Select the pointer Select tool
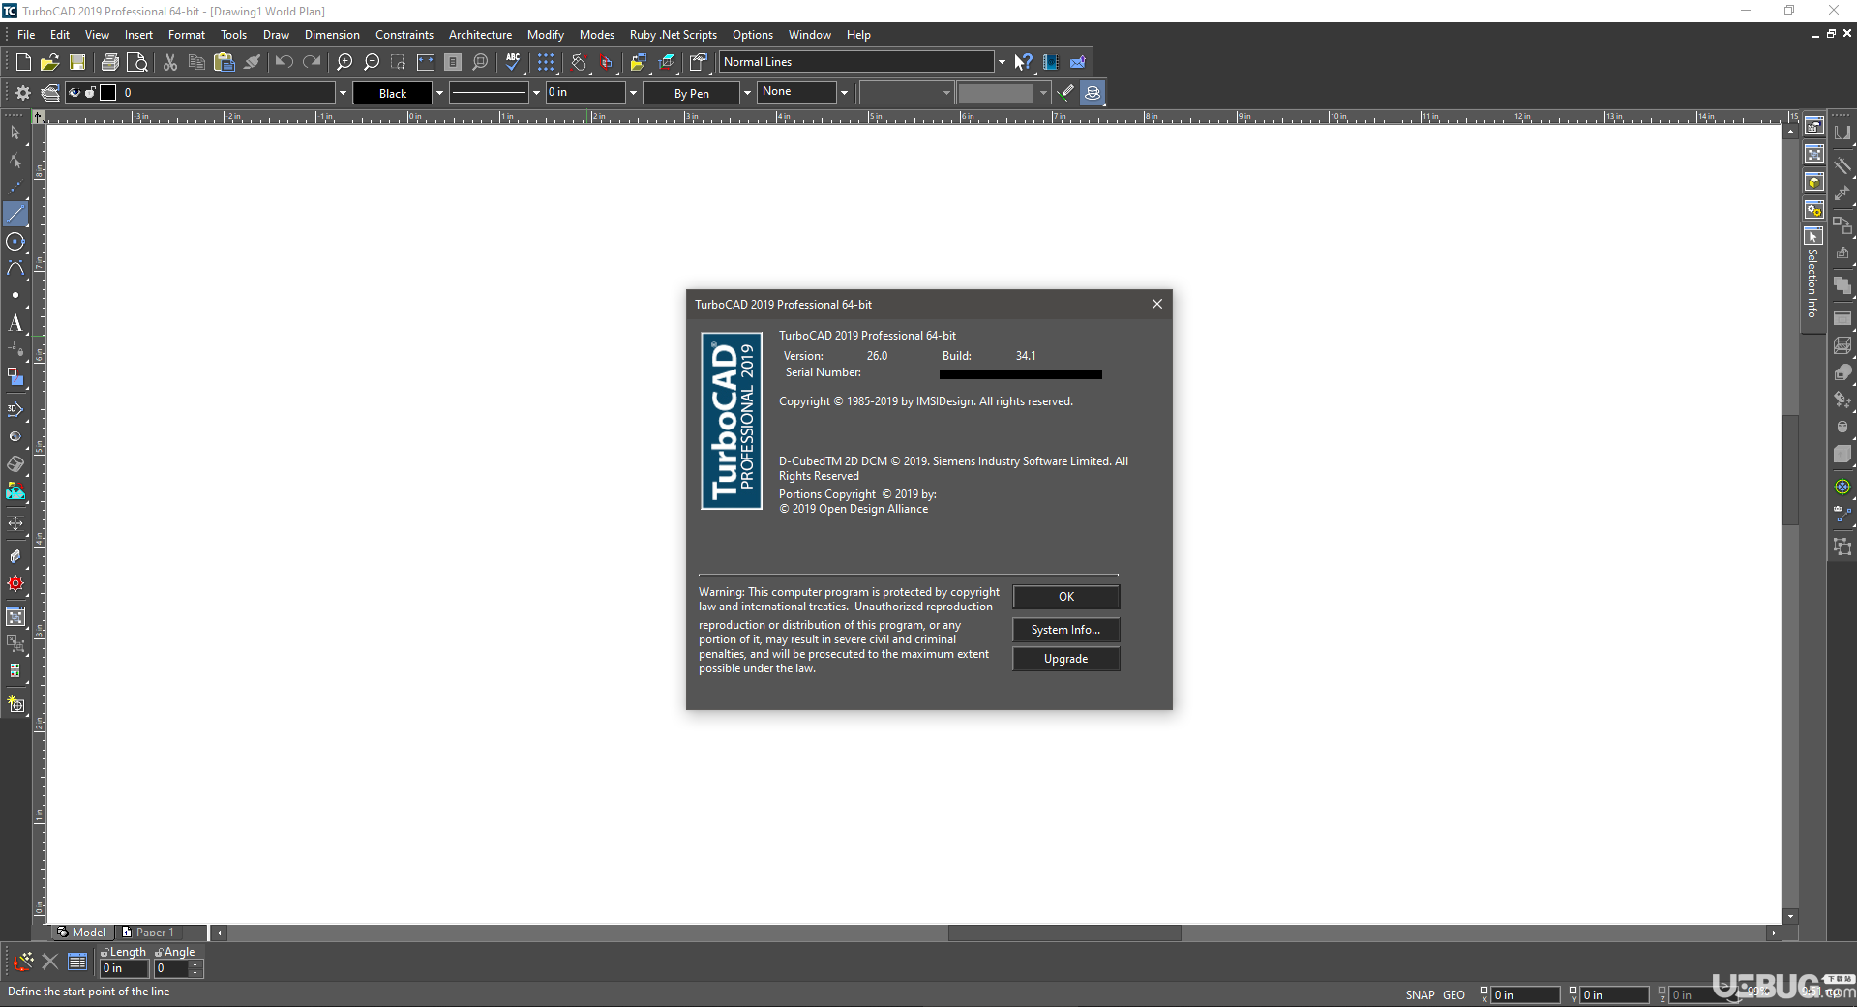The image size is (1857, 1007). pyautogui.click(x=15, y=133)
